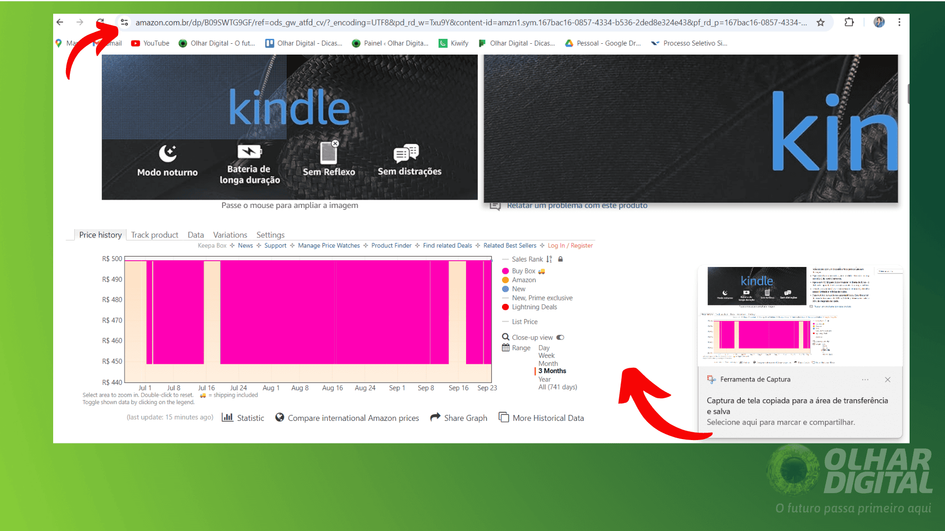Open the Price History tab
Screen dimensions: 945x531
click(x=100, y=235)
